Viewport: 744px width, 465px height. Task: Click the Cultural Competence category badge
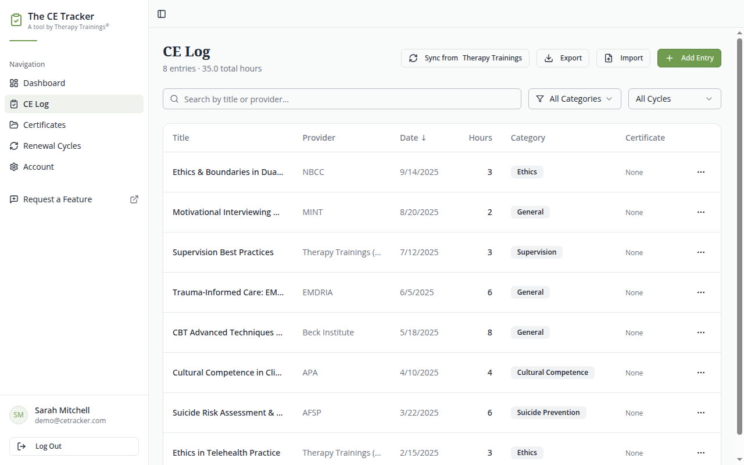click(553, 373)
